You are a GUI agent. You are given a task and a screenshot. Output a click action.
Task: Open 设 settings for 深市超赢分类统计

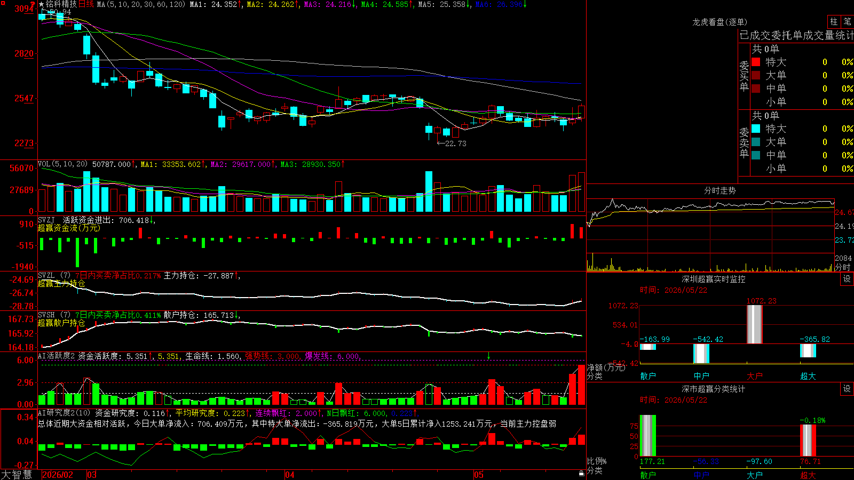tap(847, 389)
